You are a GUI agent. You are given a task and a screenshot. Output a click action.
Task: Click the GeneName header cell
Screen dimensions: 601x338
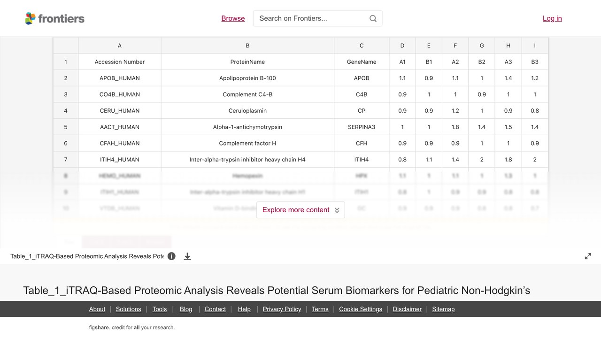[362, 62]
